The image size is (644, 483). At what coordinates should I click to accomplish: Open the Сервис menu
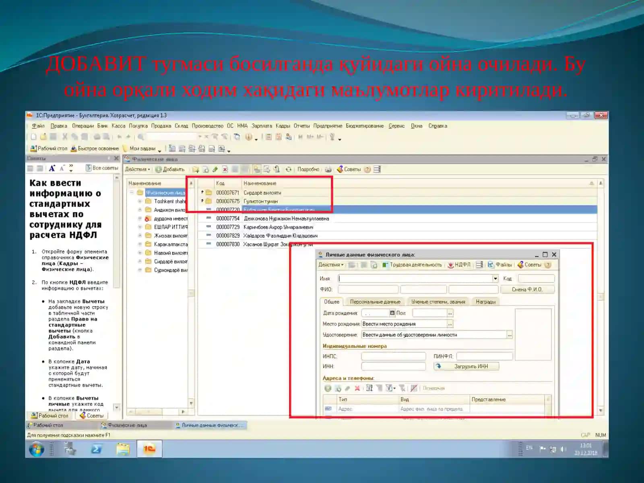point(396,126)
